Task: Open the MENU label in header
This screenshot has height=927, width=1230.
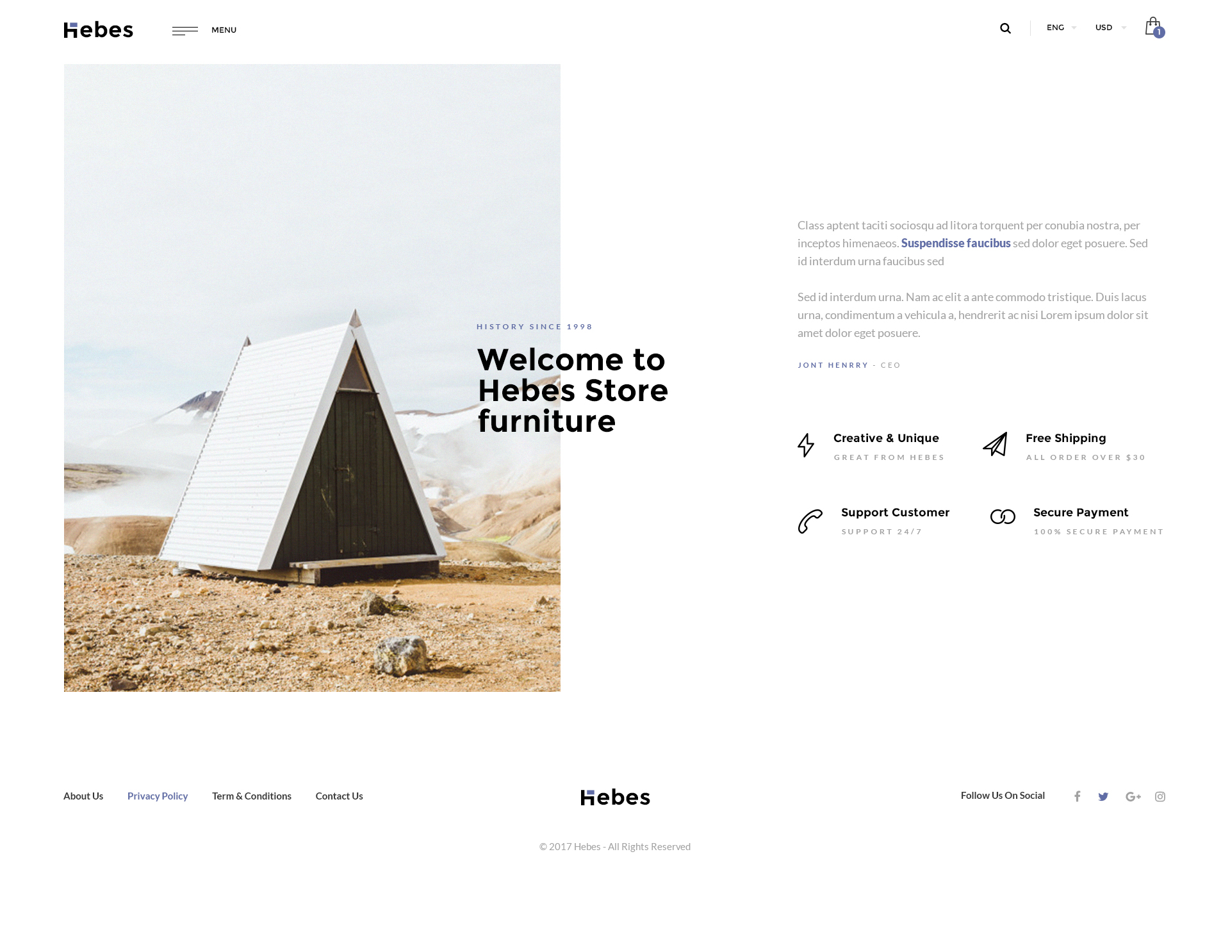Action: pyautogui.click(x=224, y=30)
